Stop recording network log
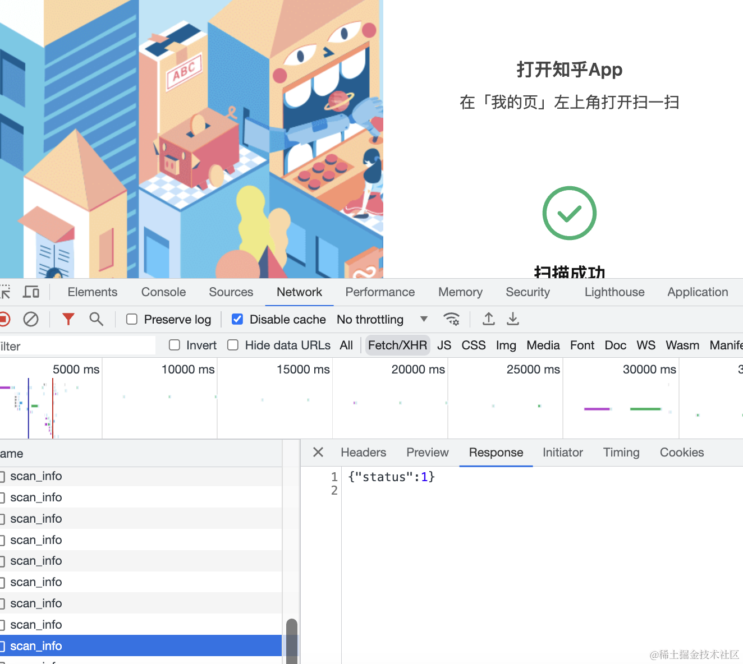 [x=4, y=320]
